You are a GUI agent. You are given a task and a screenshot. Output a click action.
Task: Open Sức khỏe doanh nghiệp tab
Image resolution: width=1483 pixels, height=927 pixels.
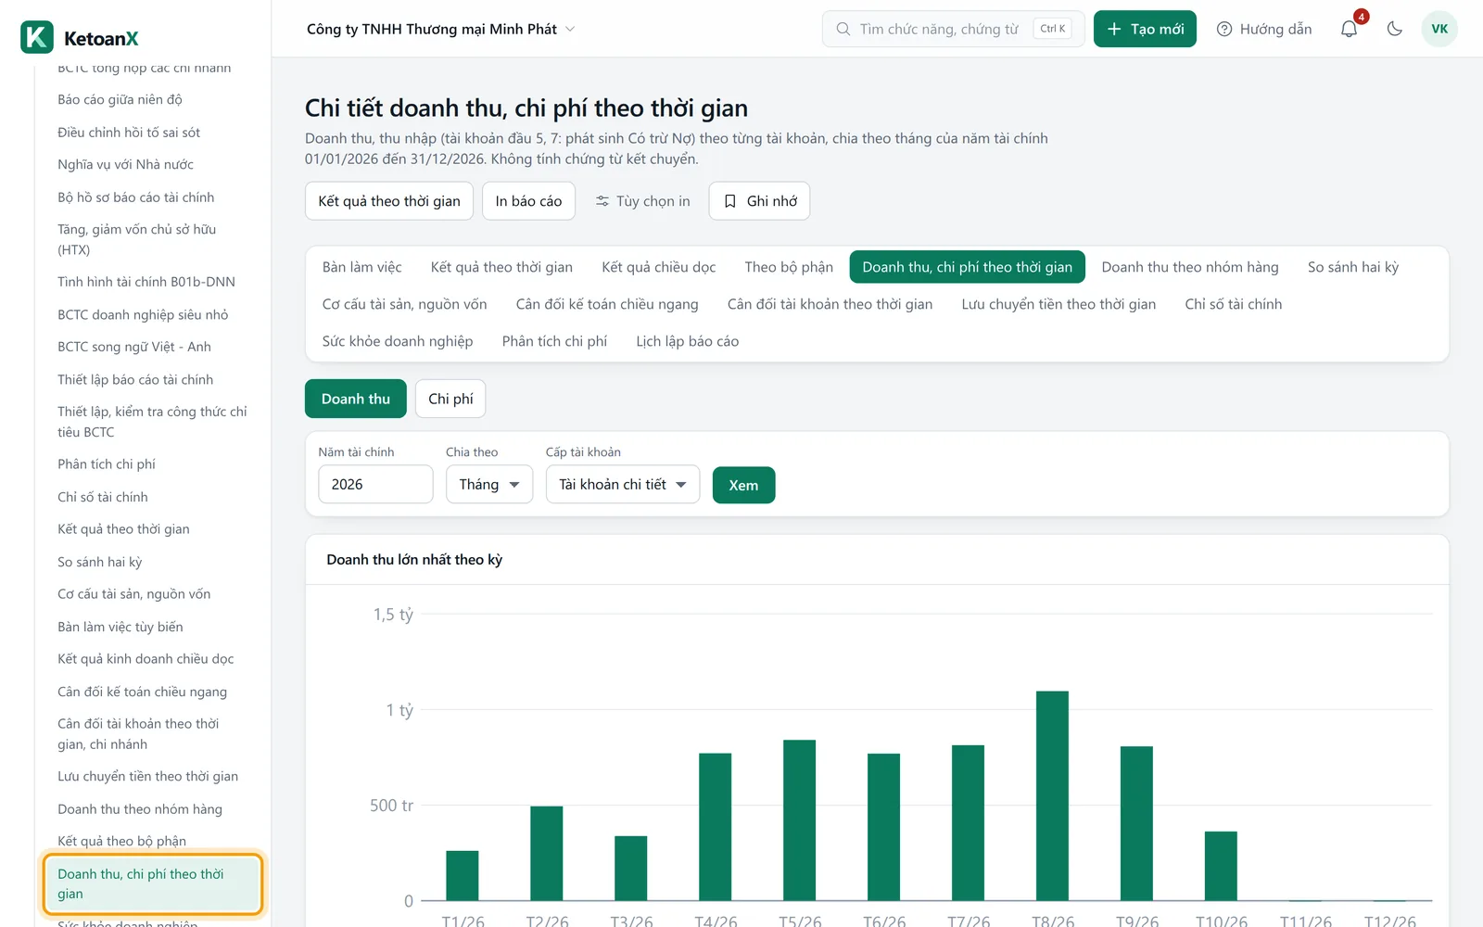398,341
